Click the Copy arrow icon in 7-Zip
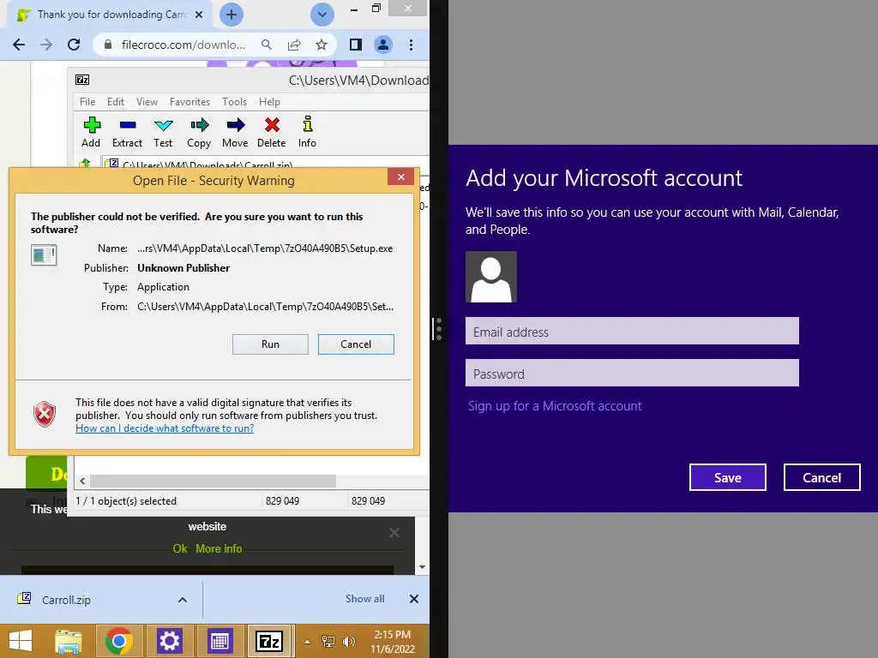 tap(199, 125)
